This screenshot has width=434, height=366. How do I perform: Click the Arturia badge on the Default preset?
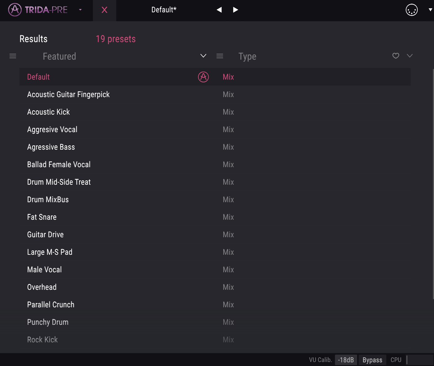click(x=203, y=77)
